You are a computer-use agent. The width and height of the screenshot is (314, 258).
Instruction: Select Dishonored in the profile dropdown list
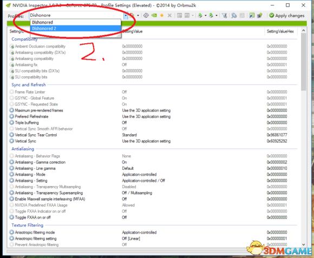tap(75, 22)
